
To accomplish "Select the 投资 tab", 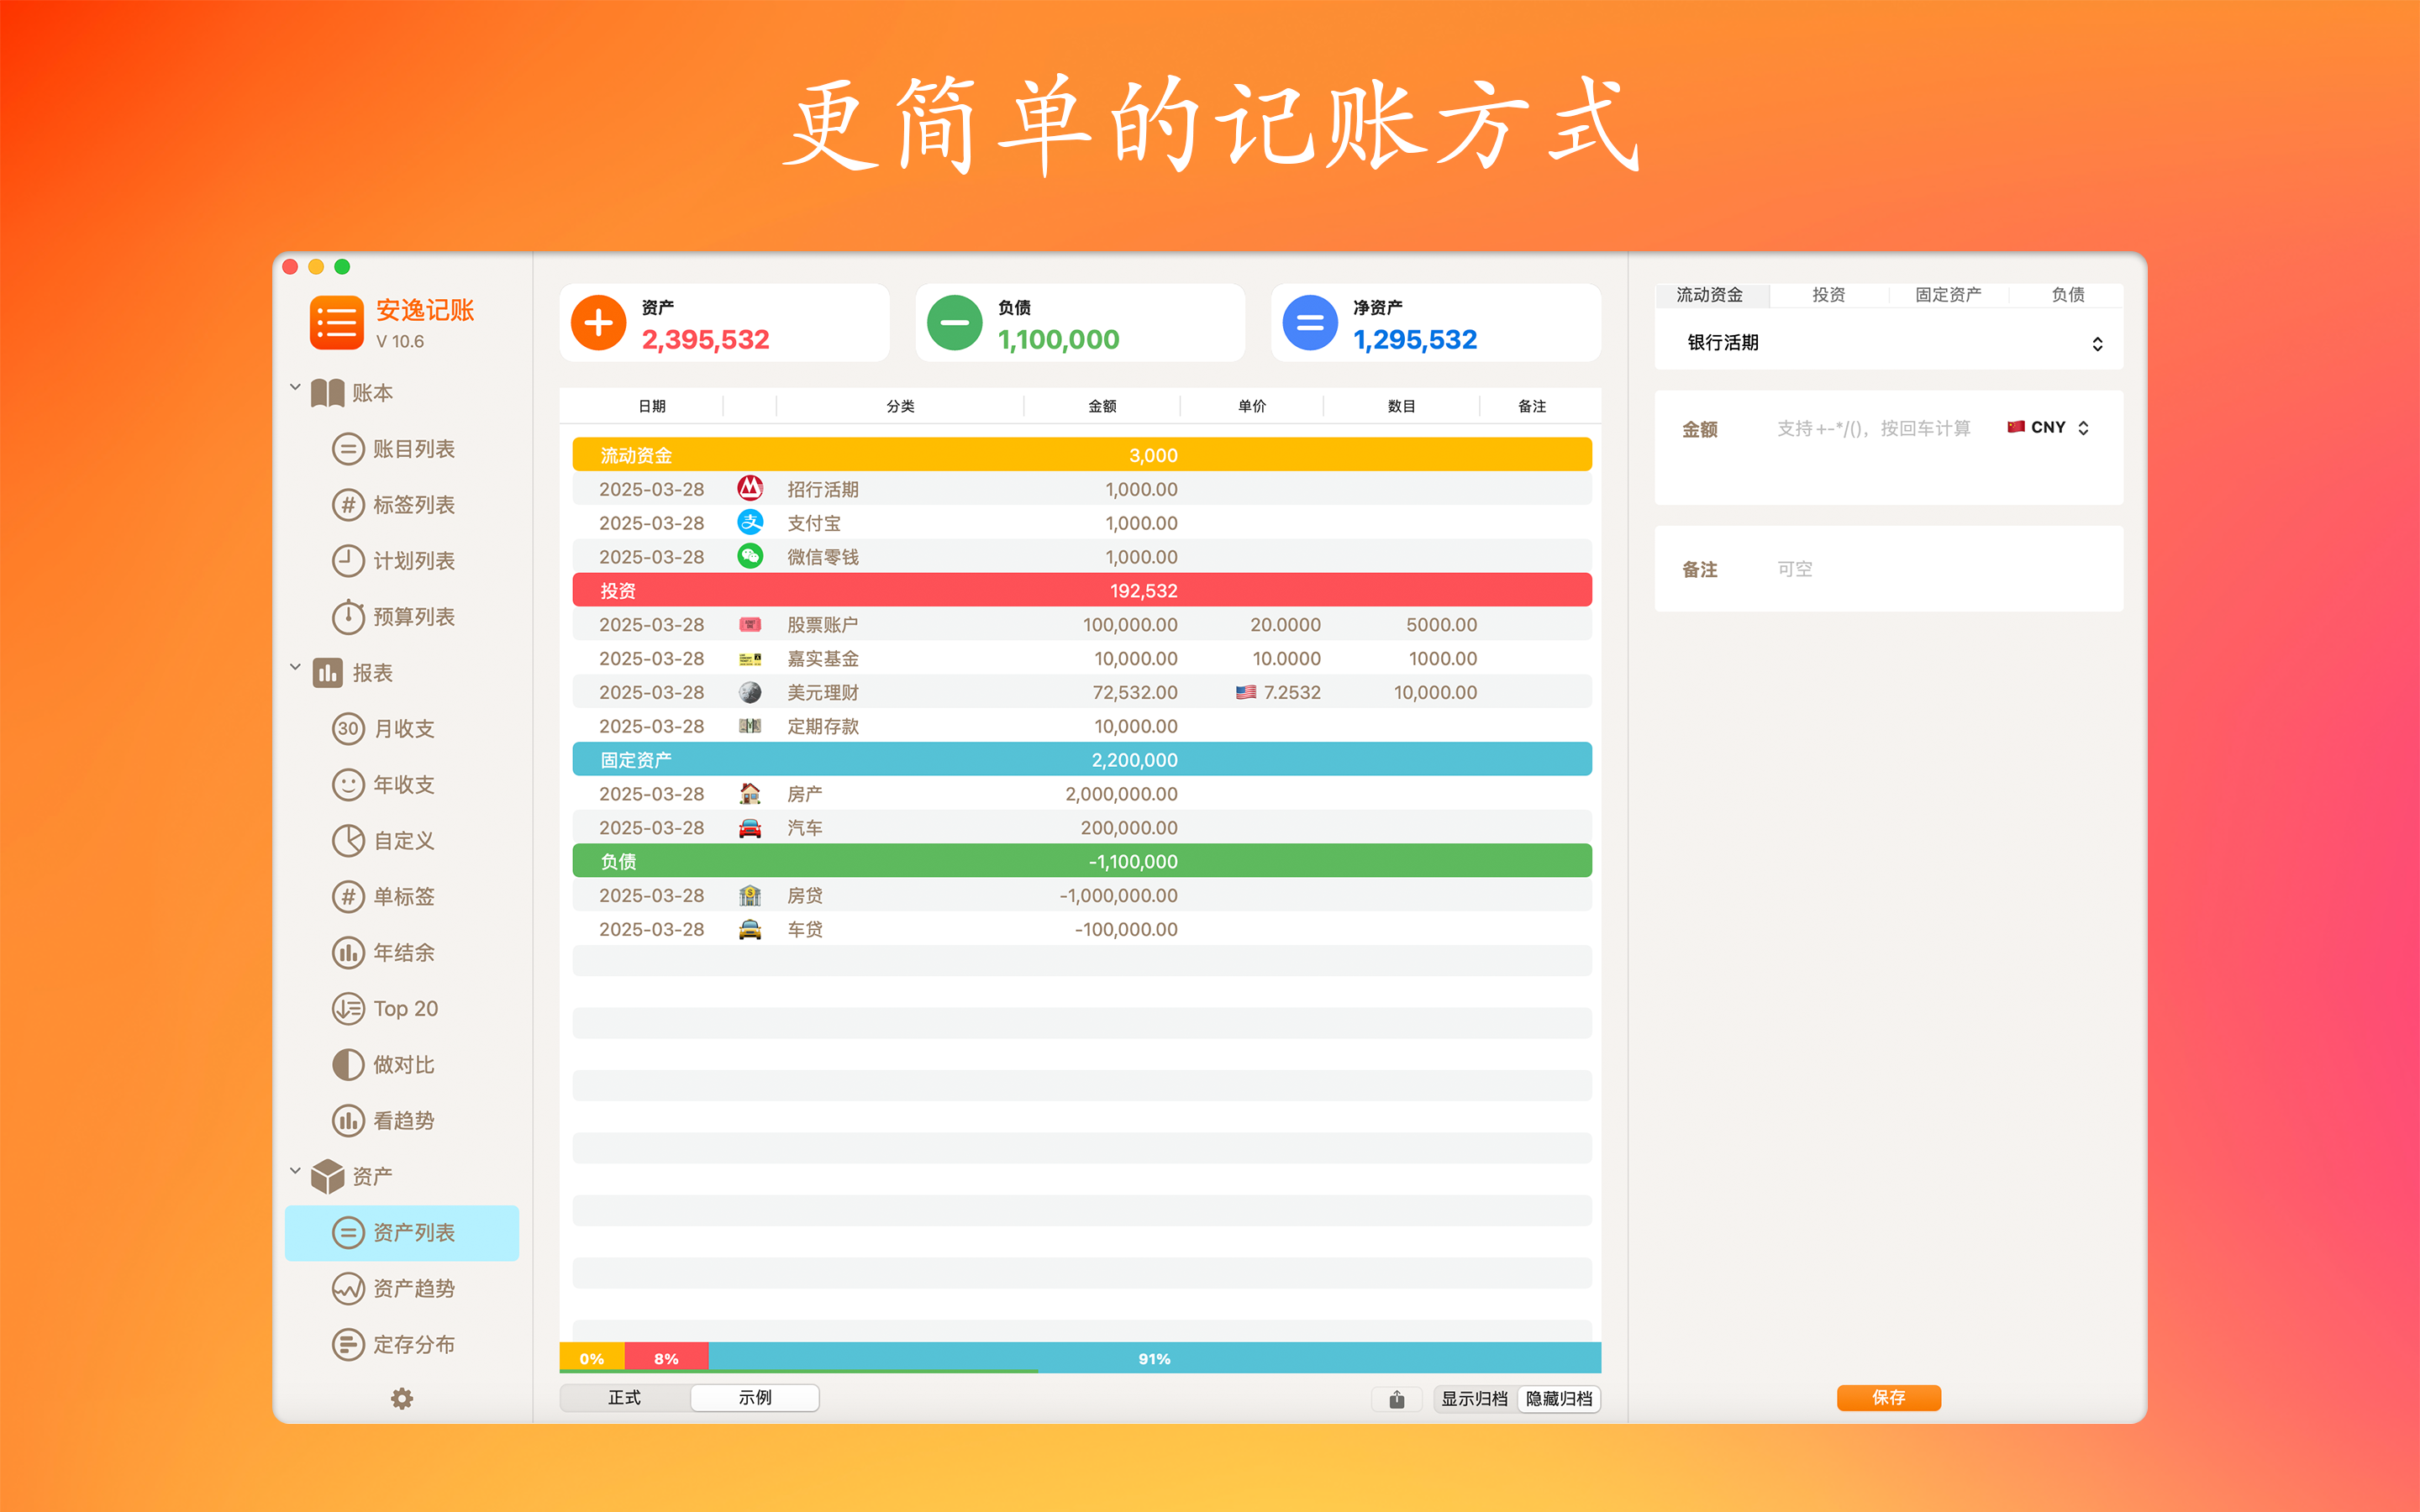I will [x=1829, y=295].
